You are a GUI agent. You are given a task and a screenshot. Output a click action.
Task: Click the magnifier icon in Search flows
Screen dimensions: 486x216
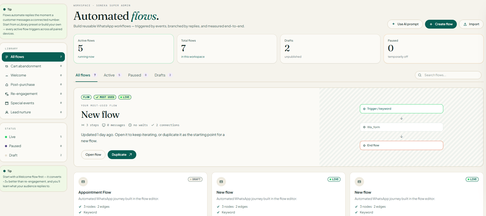point(420,75)
